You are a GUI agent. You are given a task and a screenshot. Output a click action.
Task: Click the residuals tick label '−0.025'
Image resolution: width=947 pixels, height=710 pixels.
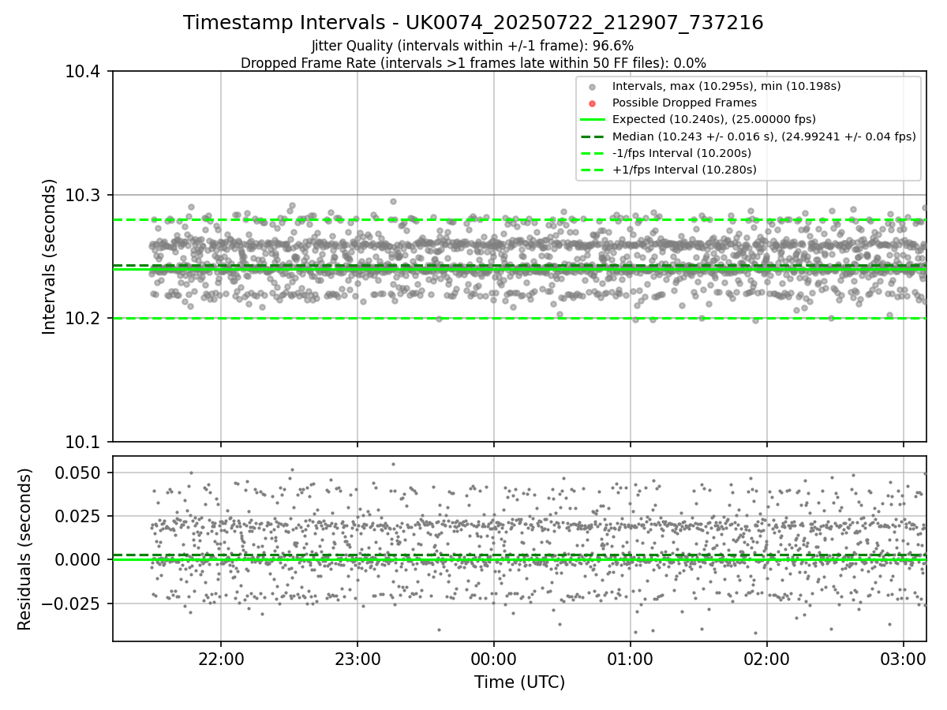[71, 603]
